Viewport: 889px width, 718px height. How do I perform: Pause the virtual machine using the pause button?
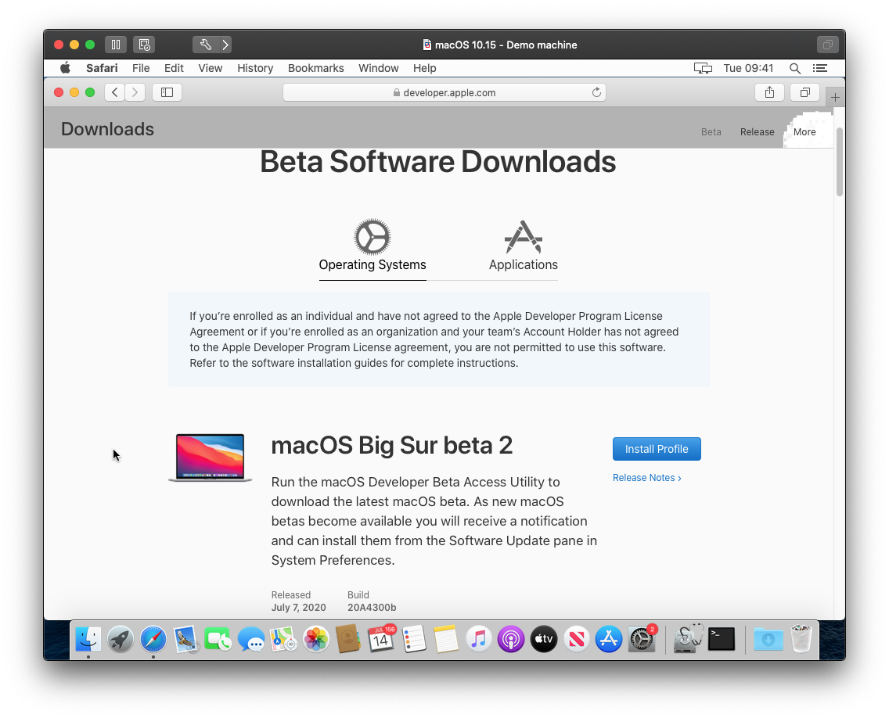(116, 45)
